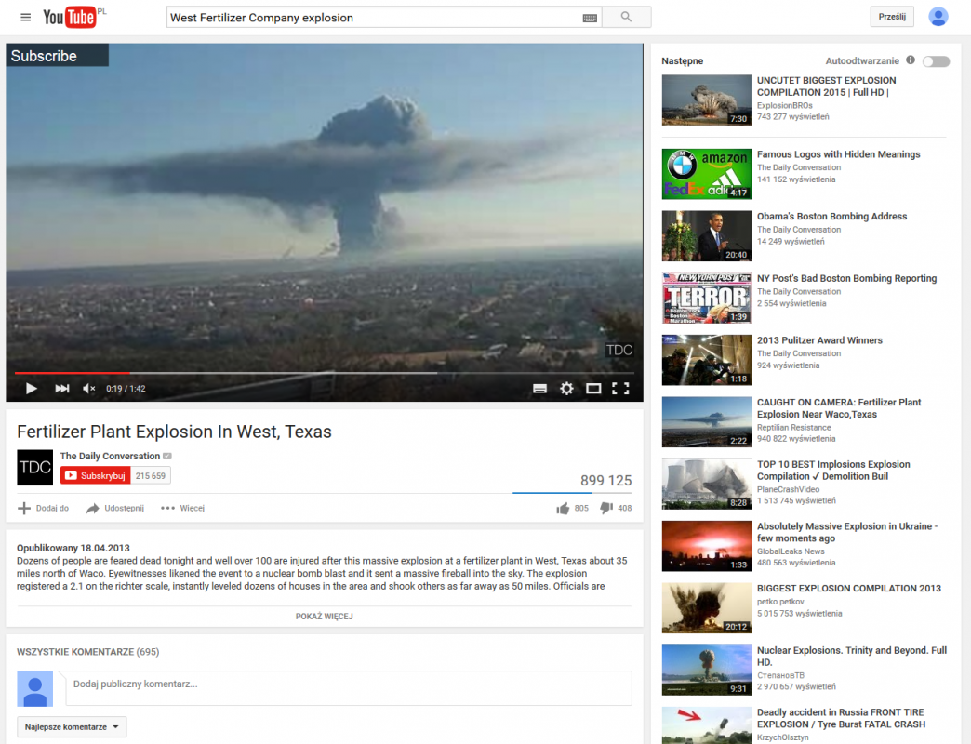Image resolution: width=971 pixels, height=744 pixels.
Task: Open the Najlepsze komentarze sort dropdown
Action: [72, 726]
